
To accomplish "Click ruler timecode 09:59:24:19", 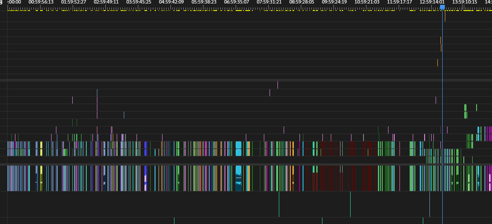I will [334, 2].
